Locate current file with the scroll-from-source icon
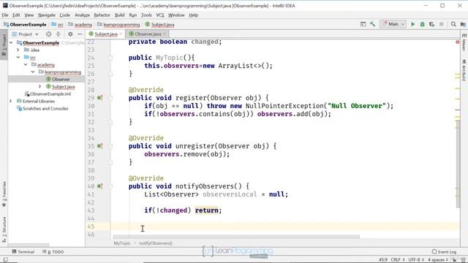This screenshot has height=263, width=468. tap(49, 34)
